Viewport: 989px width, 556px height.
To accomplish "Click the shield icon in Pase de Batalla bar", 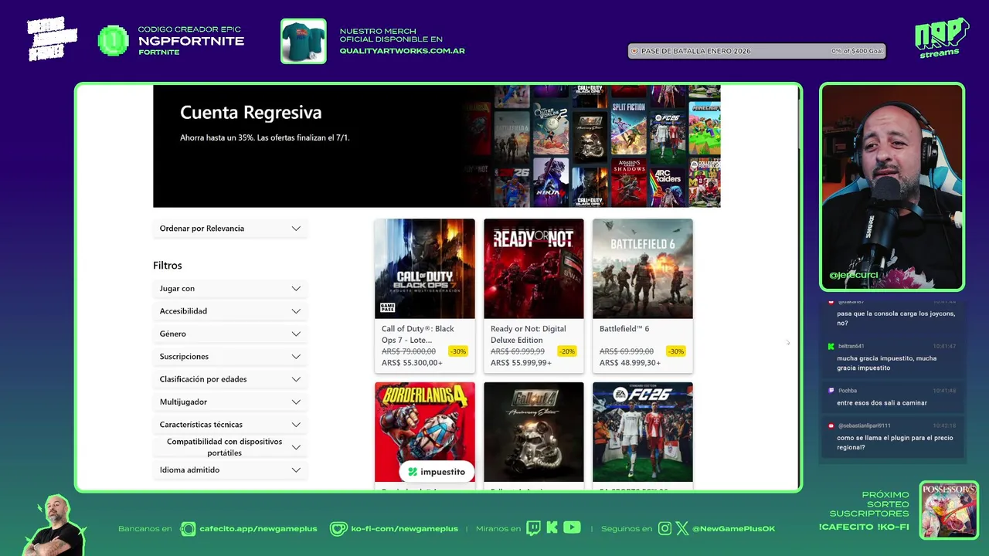I will [634, 51].
